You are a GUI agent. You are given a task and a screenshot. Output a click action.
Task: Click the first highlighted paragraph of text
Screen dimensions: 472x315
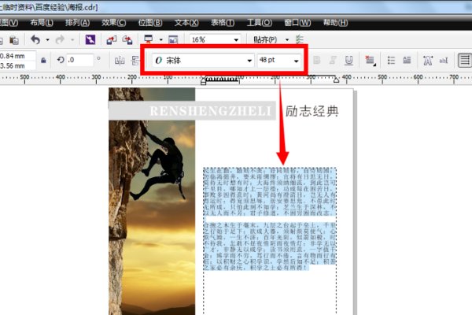tap(270, 191)
